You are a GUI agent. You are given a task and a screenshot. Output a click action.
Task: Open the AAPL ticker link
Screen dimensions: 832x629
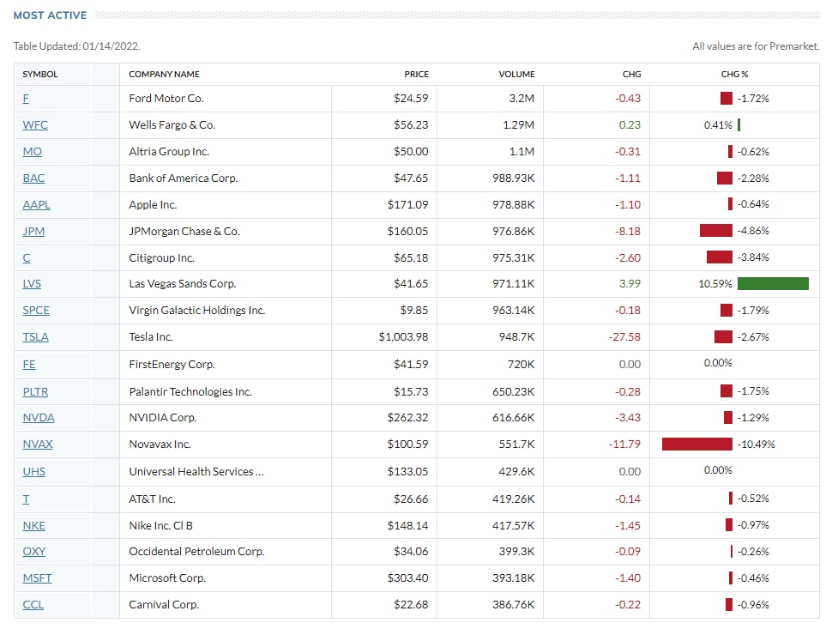[x=37, y=204]
